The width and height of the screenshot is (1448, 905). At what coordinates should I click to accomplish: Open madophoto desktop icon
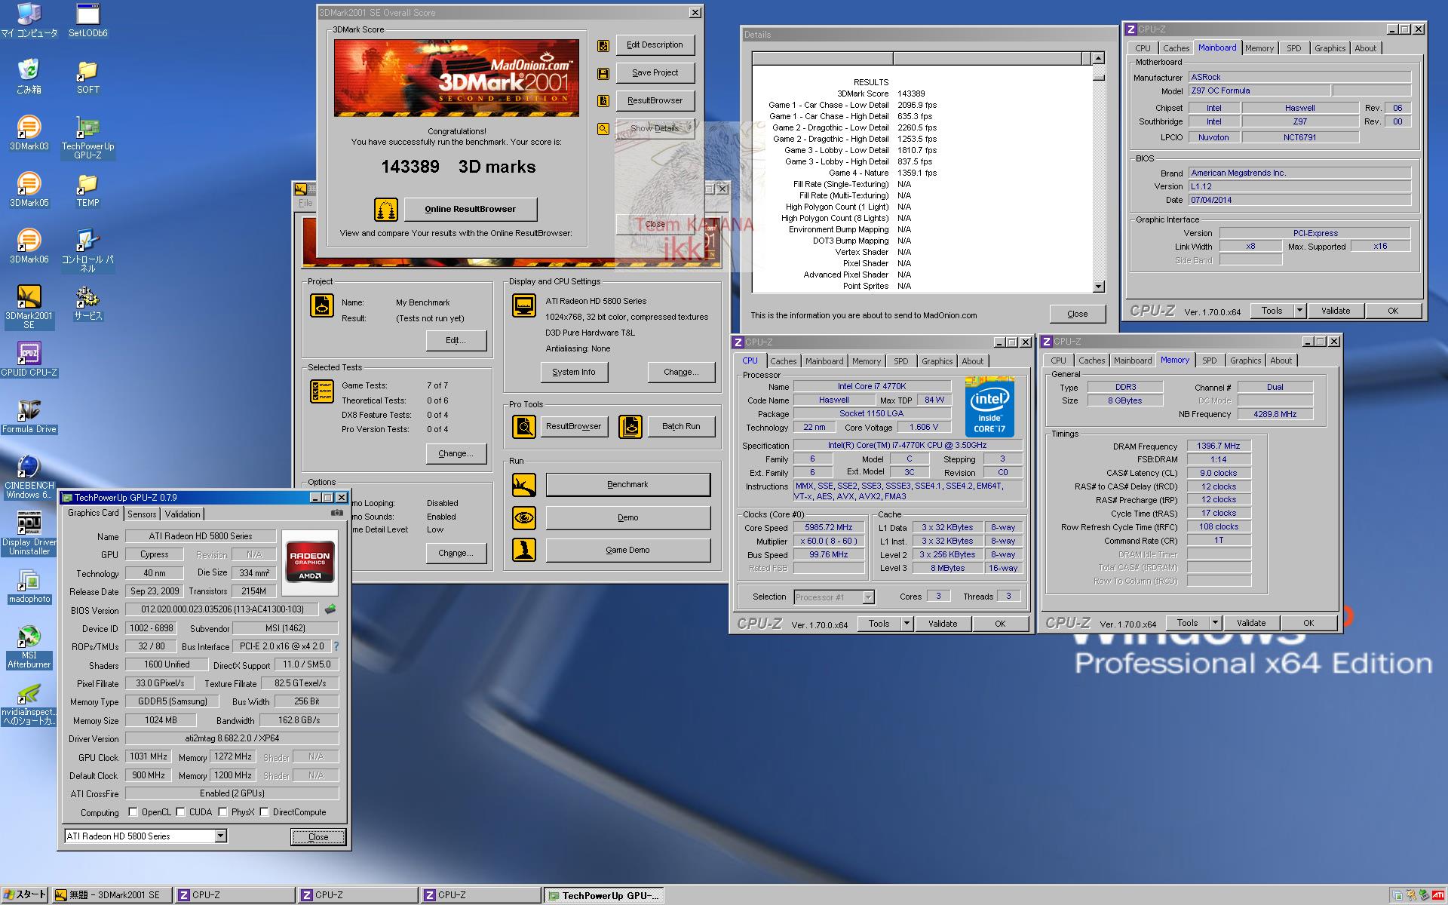[29, 586]
